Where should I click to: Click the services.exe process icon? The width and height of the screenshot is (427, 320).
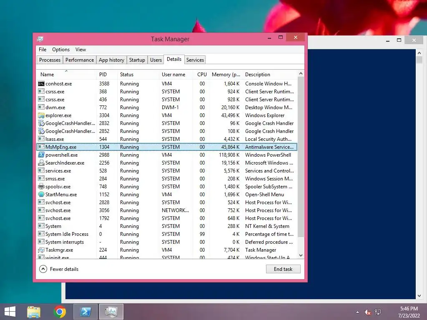coord(41,170)
